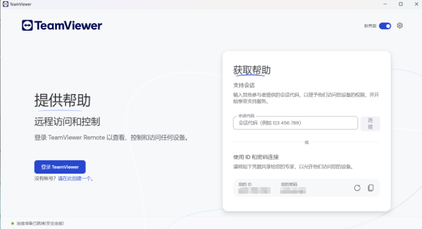Click the TeamViewer logo
This screenshot has width=422, height=229.
pyautogui.click(x=62, y=25)
